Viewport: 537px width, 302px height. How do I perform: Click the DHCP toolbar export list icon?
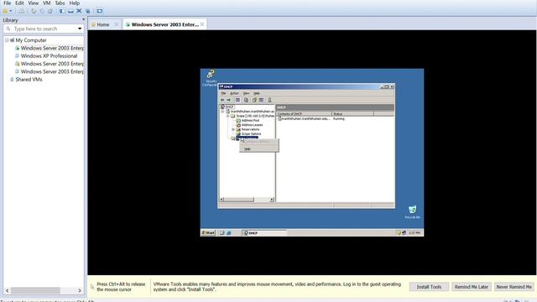tap(261, 100)
